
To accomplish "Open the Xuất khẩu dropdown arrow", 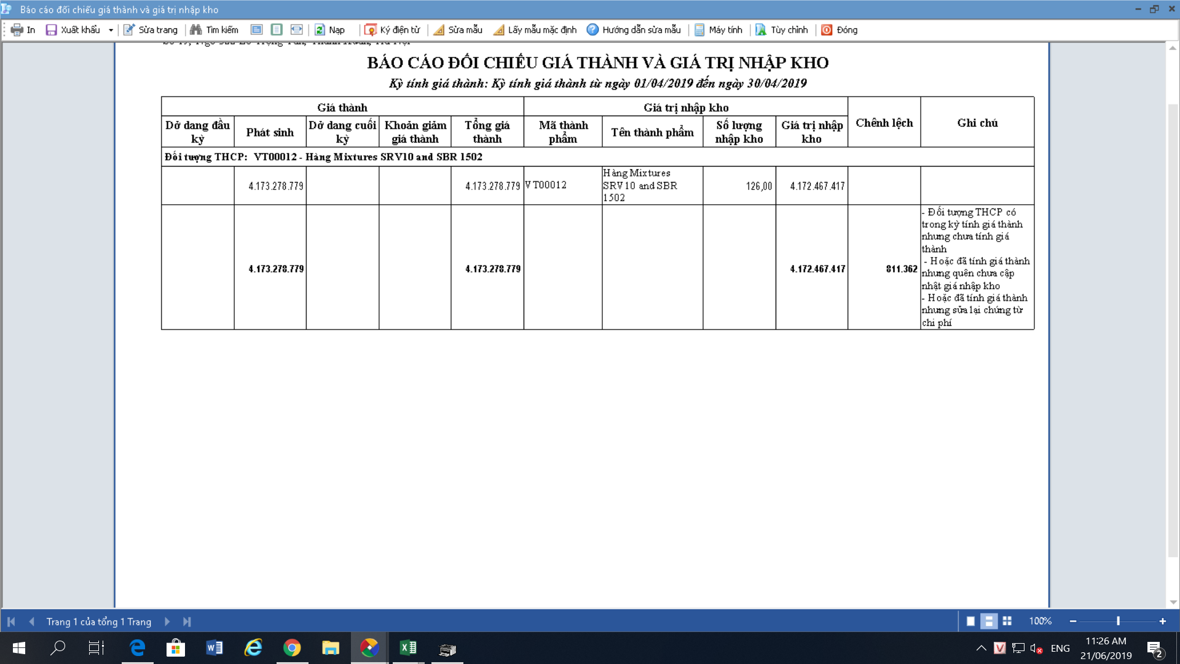I will 111,30.
